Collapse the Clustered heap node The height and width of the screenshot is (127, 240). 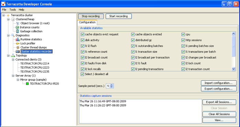[x=8, y=19]
